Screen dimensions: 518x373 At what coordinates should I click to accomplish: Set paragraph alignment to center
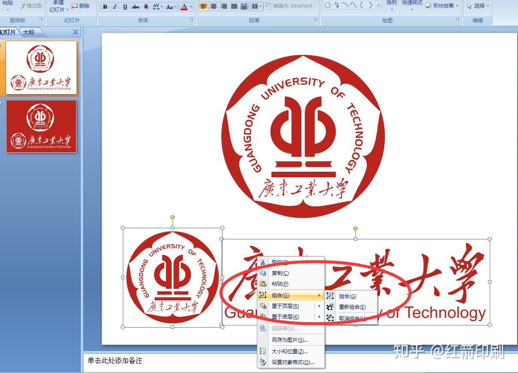[214, 6]
